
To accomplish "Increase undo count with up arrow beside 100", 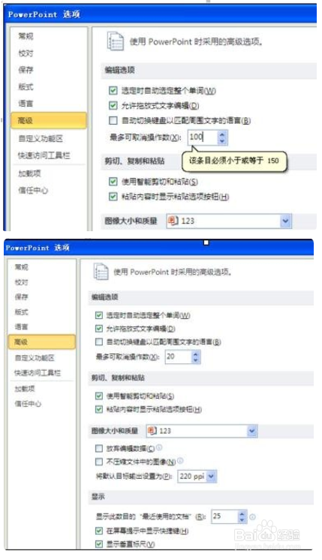I will click(x=222, y=134).
